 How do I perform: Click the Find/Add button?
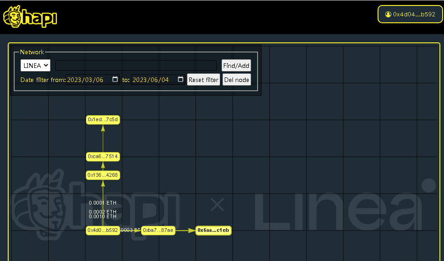pyautogui.click(x=236, y=66)
